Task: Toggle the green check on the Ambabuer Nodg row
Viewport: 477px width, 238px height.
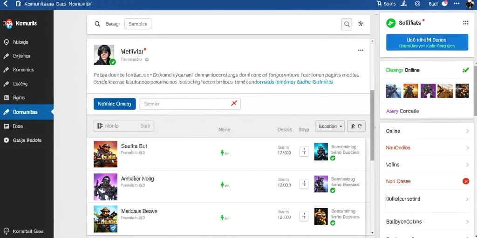Action: pyautogui.click(x=333, y=190)
